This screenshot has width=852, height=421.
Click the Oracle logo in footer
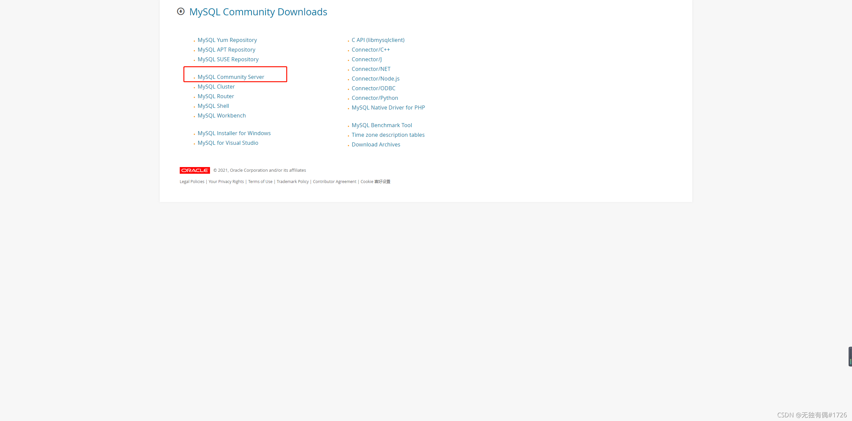[x=195, y=170]
